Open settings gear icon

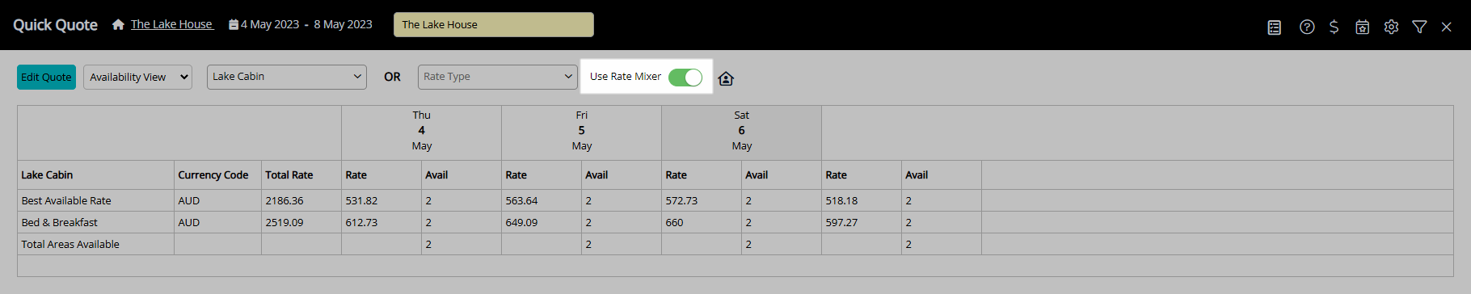point(1391,27)
